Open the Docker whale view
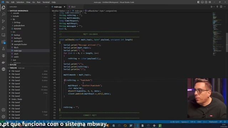This screenshot has height=128, width=228. (x=3, y=63)
